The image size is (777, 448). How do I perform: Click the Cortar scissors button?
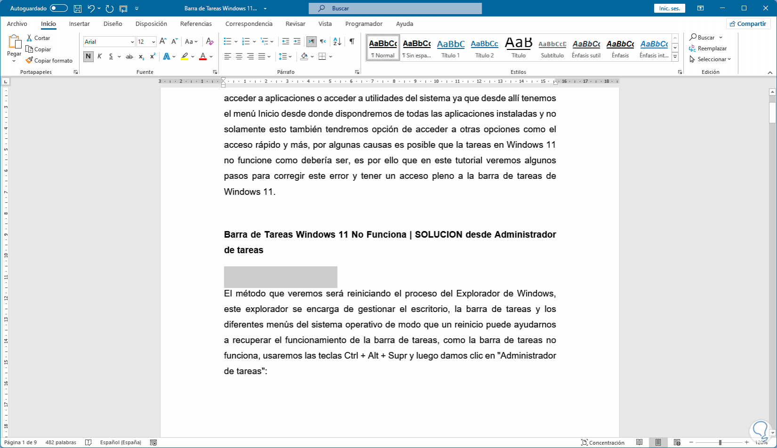38,38
